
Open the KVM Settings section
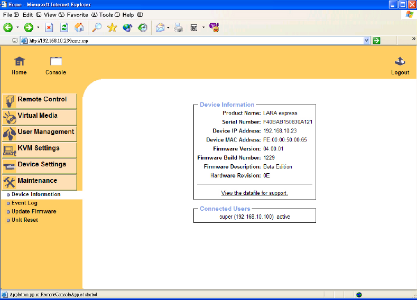39,150
